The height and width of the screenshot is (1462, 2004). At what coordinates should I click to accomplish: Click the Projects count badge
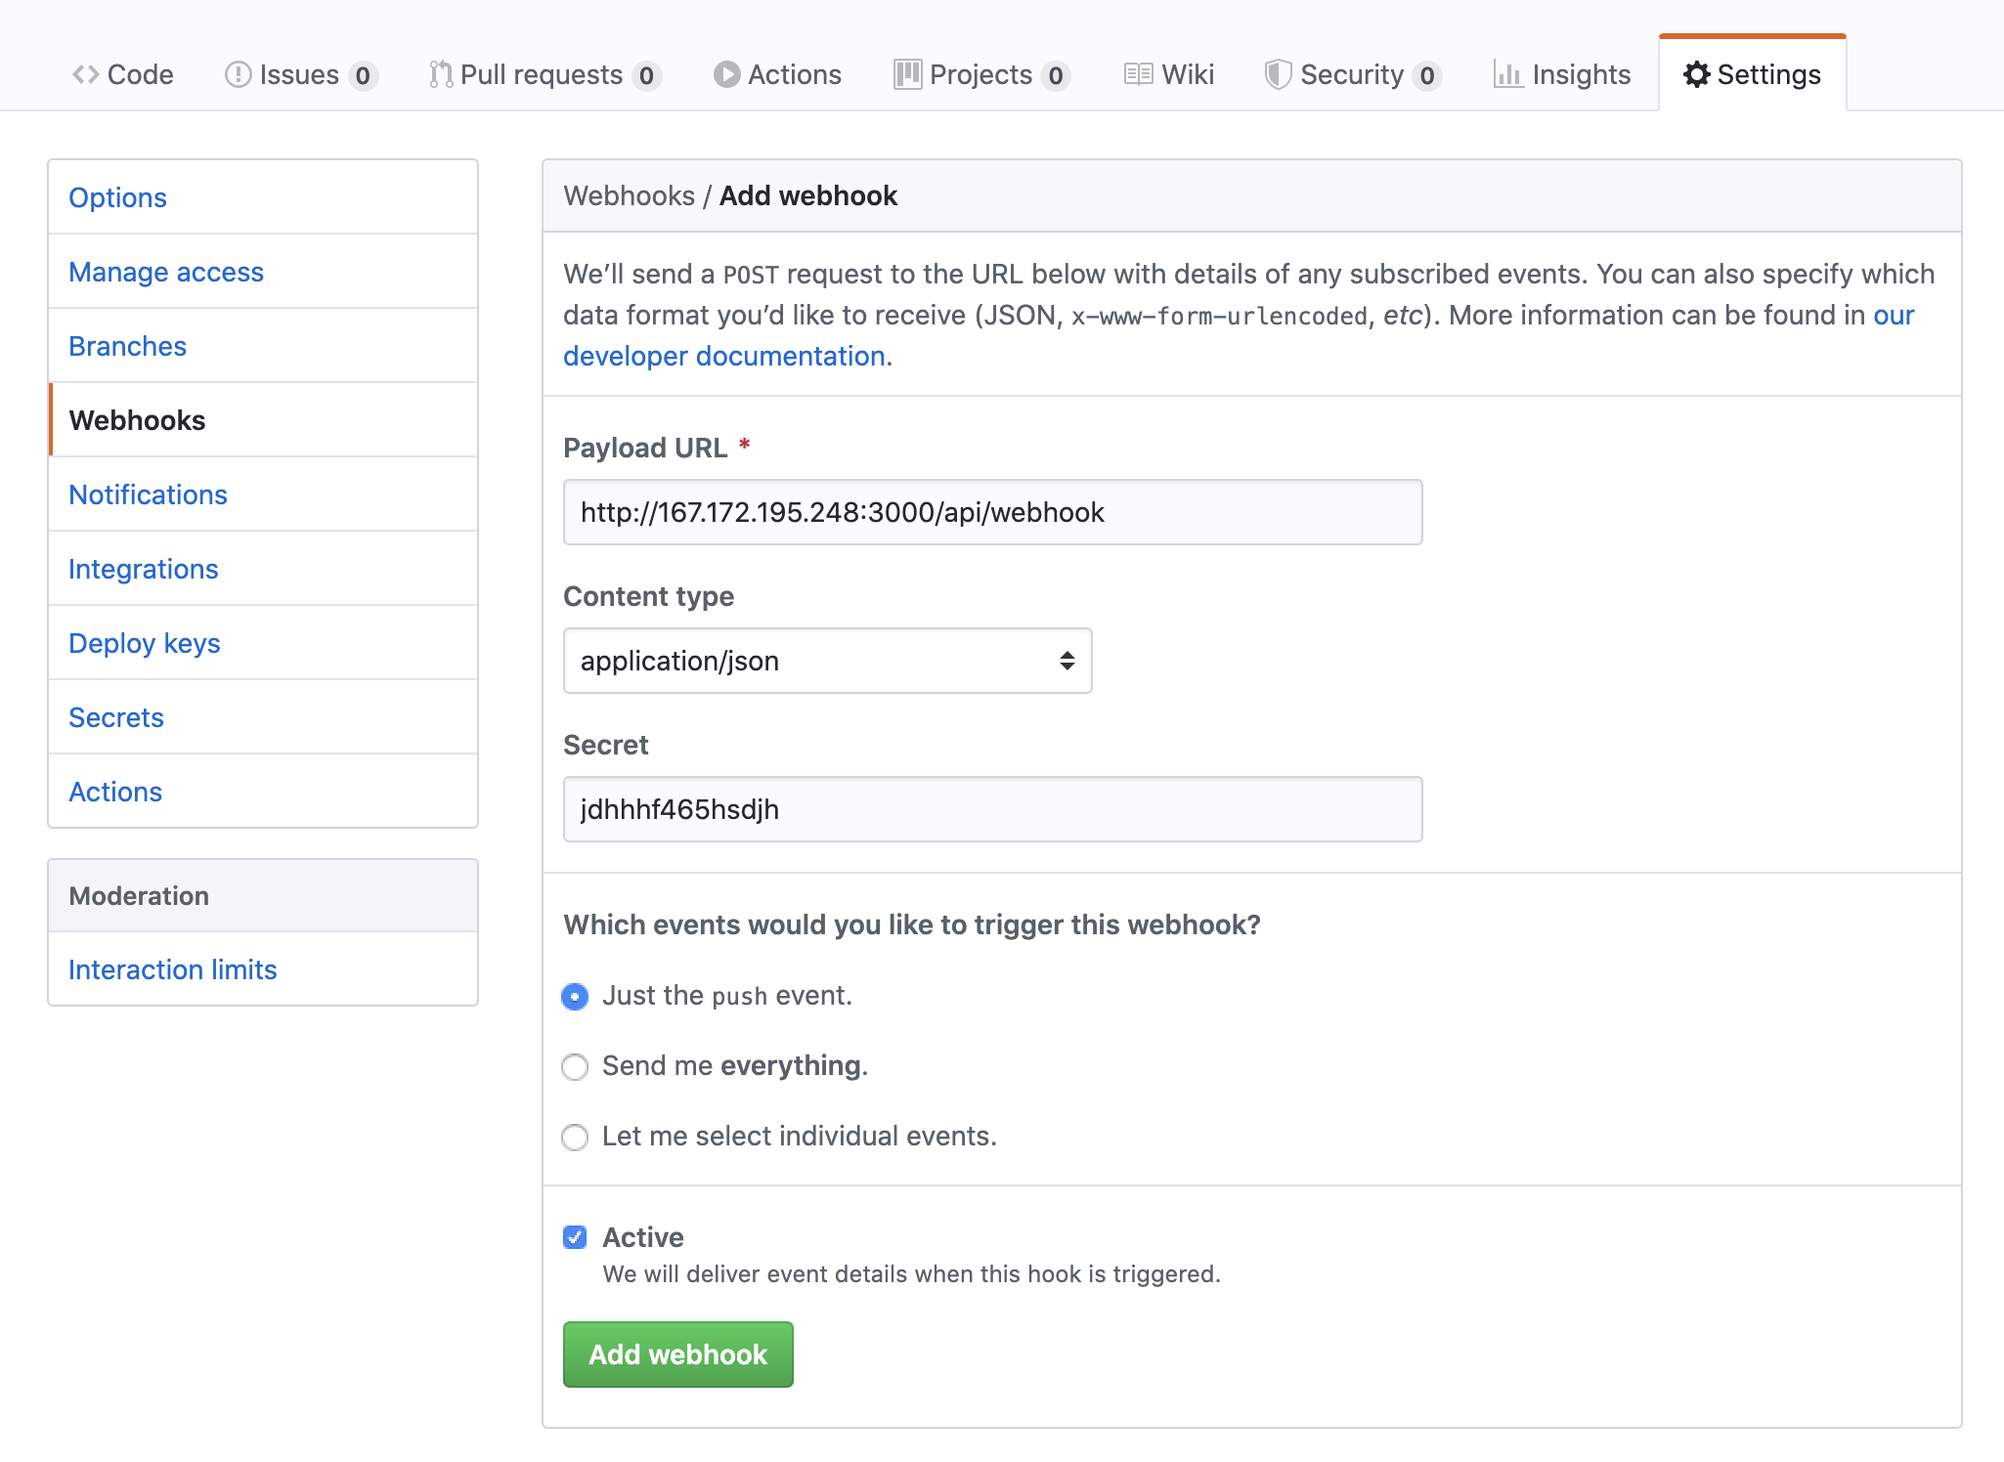[x=1056, y=75]
